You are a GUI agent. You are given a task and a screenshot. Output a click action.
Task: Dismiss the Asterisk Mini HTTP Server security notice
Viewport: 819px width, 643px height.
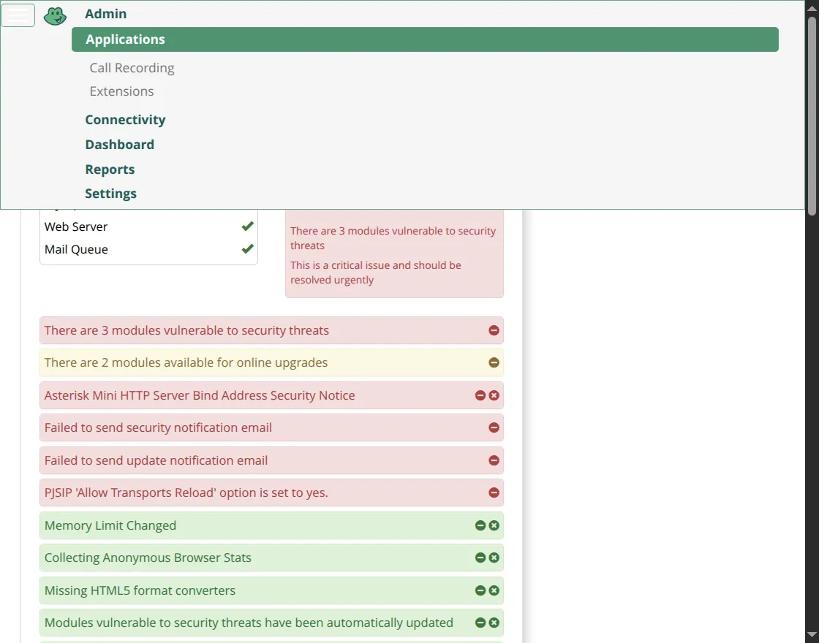(495, 395)
